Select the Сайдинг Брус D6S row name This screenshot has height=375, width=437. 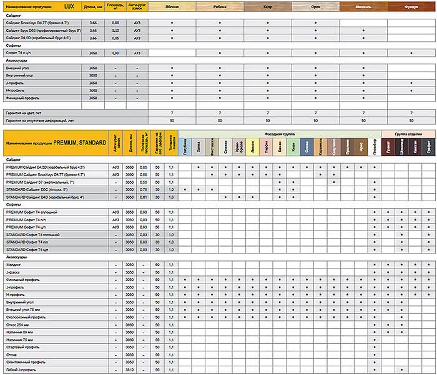tap(43, 31)
